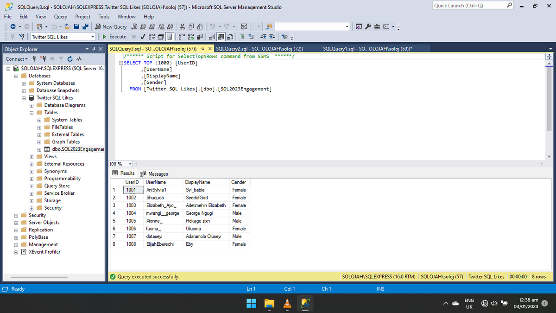Click the Increase Indent icon

[272, 37]
